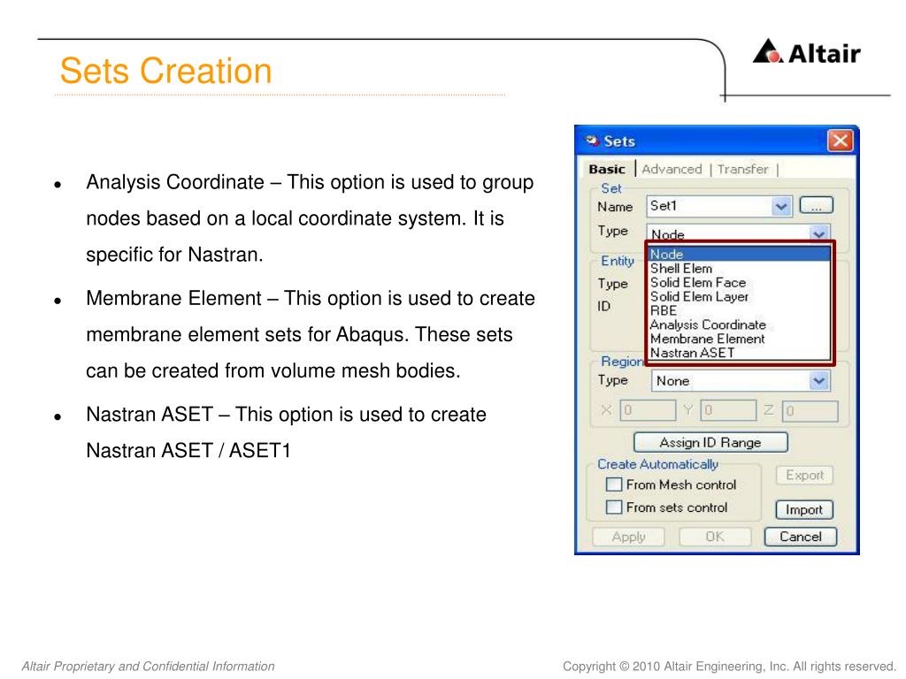Click the Y coordinate field

coord(728,410)
